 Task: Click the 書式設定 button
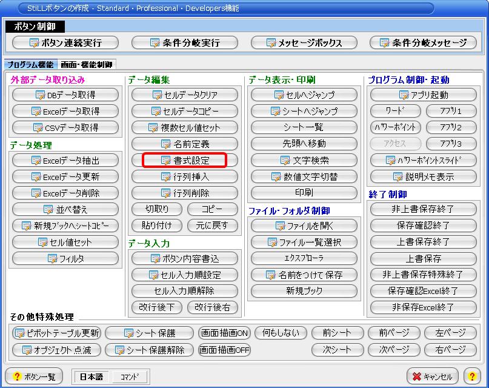click(x=185, y=160)
